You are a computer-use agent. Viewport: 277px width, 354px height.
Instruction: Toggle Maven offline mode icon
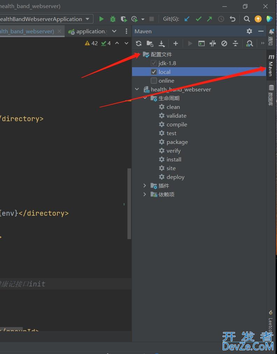(212, 43)
